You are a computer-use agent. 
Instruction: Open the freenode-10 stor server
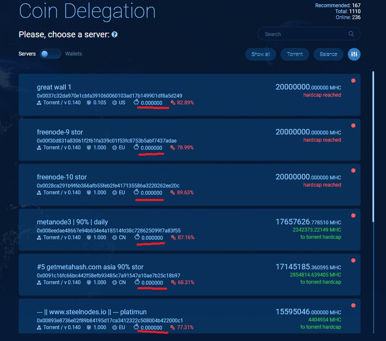coord(190,184)
